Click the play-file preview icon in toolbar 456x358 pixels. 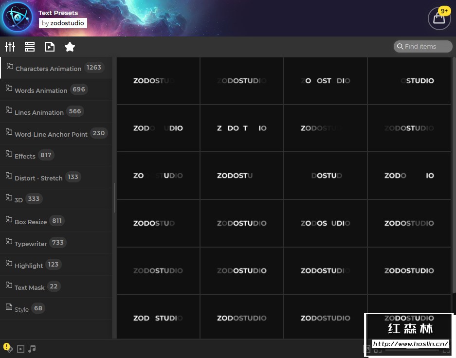pyautogui.click(x=50, y=47)
